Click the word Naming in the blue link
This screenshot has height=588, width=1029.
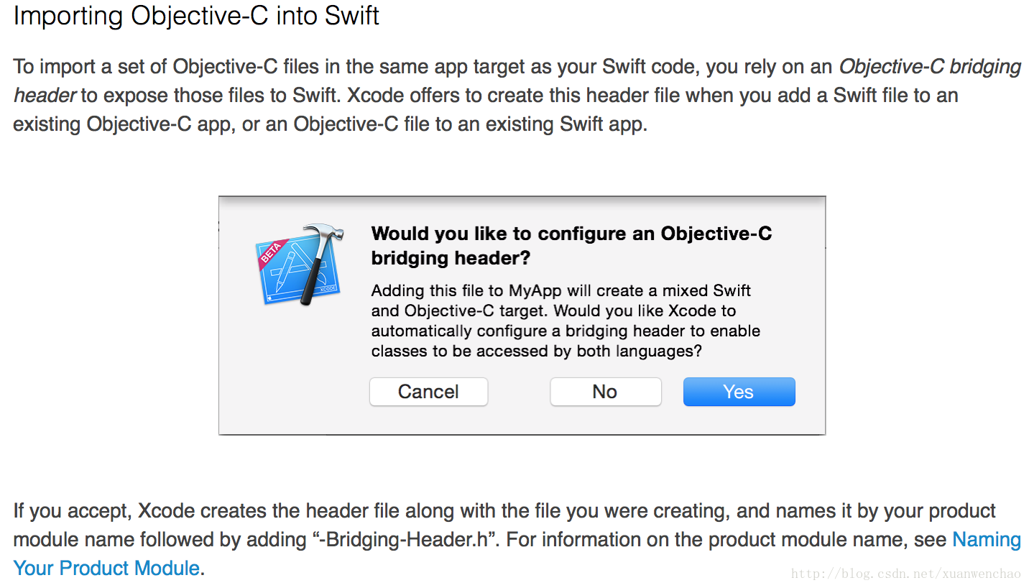coord(987,540)
